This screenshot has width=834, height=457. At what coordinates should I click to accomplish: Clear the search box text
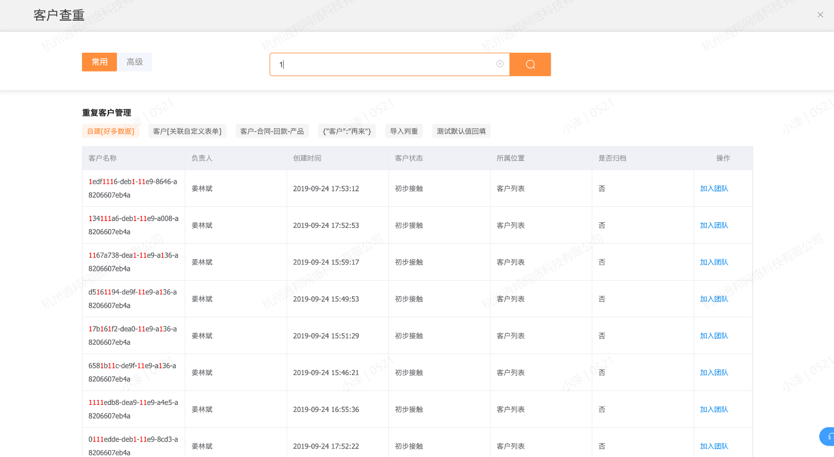[x=500, y=64]
